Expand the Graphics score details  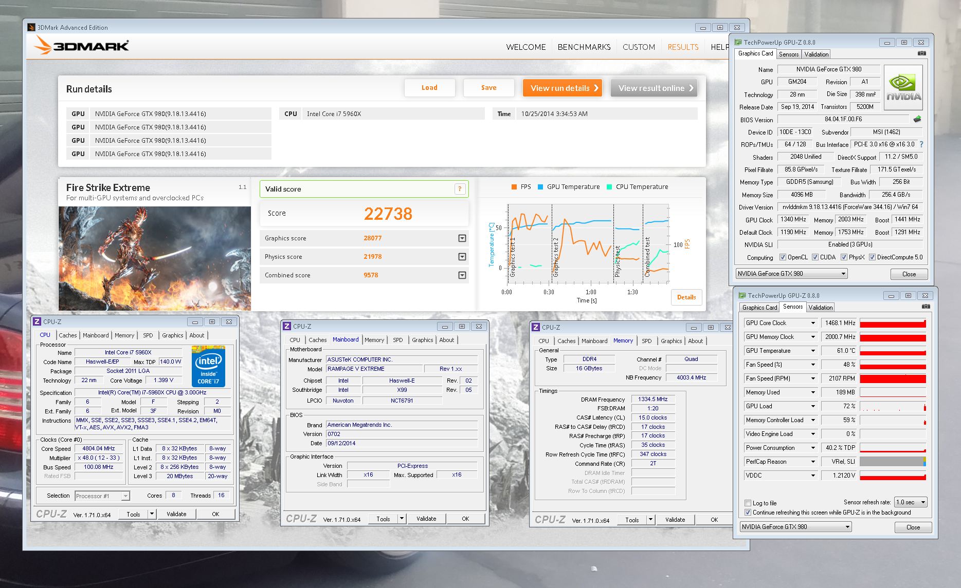462,238
